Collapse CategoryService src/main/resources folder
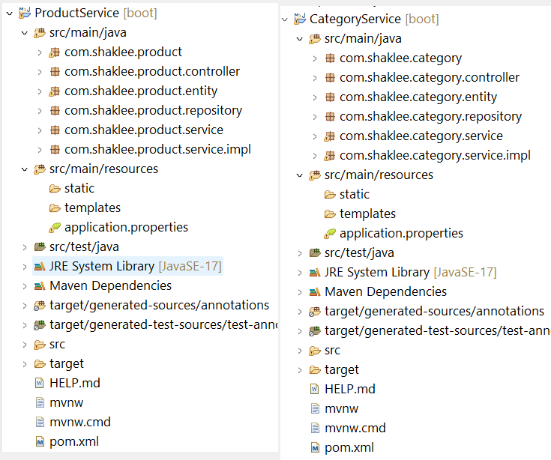Image resolution: width=551 pixels, height=460 pixels. 300,175
